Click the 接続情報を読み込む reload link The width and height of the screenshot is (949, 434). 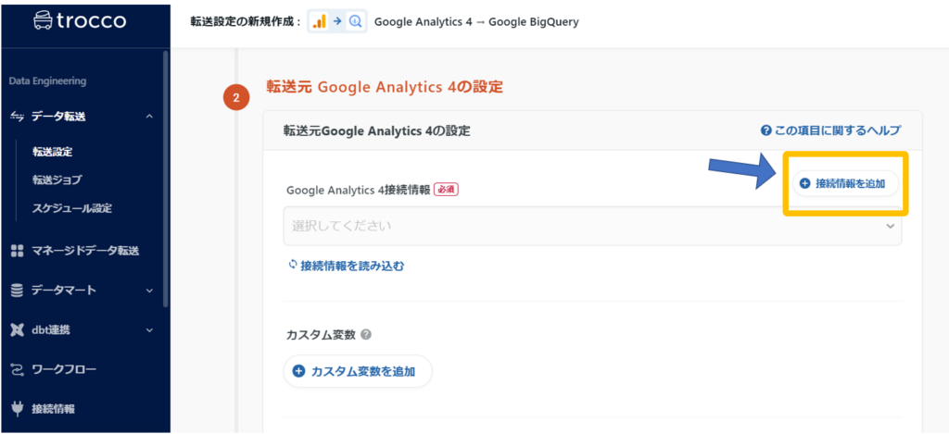tap(346, 266)
